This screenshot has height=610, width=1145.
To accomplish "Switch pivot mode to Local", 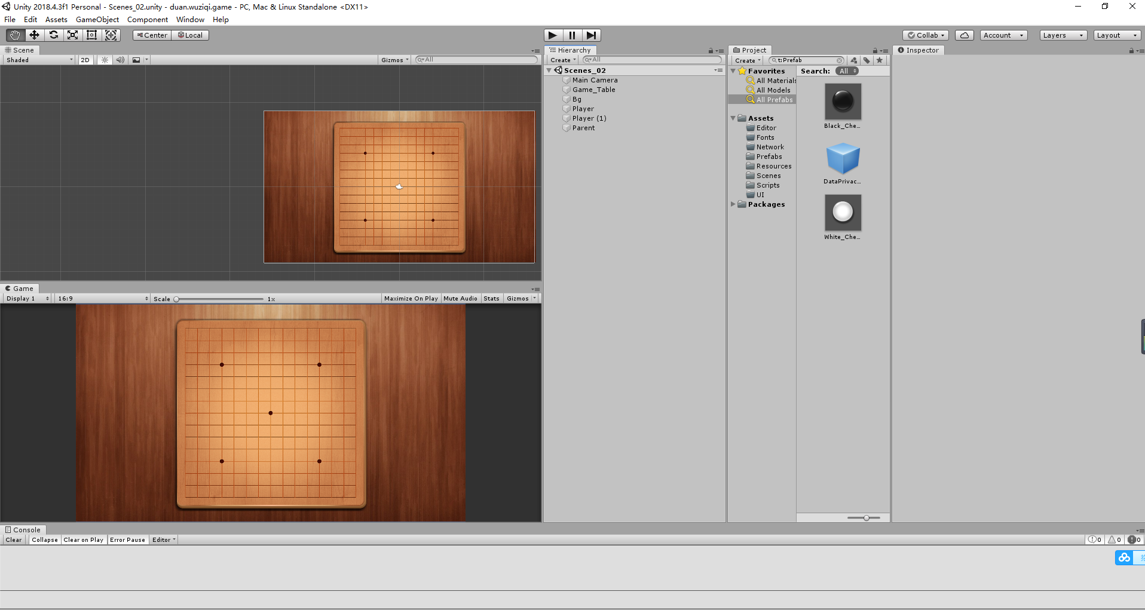I will (191, 35).
